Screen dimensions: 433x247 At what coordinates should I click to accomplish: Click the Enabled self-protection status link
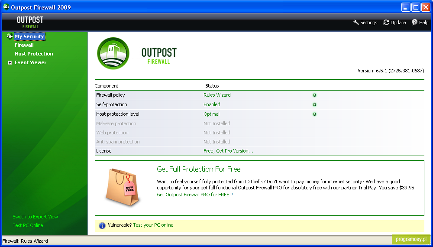212,104
